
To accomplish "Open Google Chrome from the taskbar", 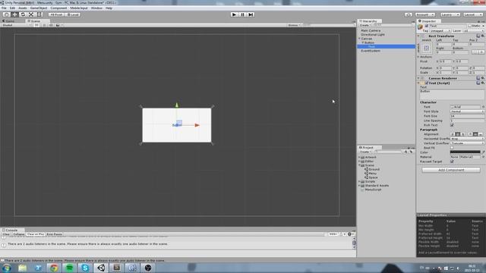I will tap(54, 268).
